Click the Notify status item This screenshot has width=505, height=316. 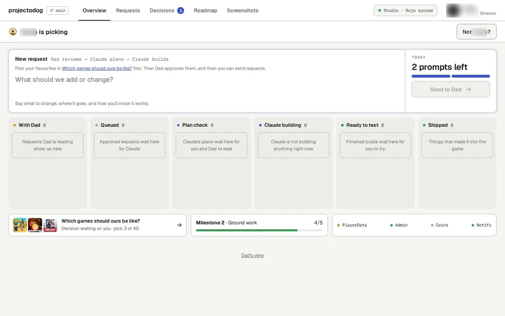(481, 225)
